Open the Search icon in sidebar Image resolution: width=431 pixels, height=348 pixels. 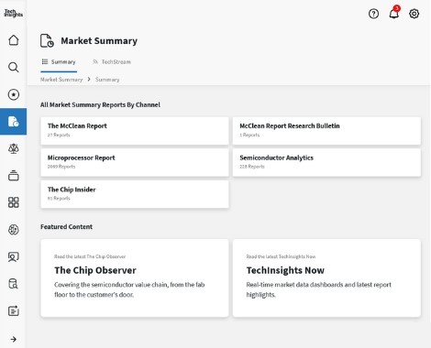pyautogui.click(x=14, y=67)
